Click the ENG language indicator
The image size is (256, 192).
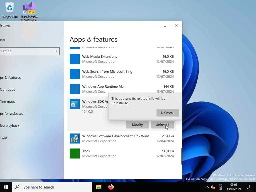click(220, 187)
